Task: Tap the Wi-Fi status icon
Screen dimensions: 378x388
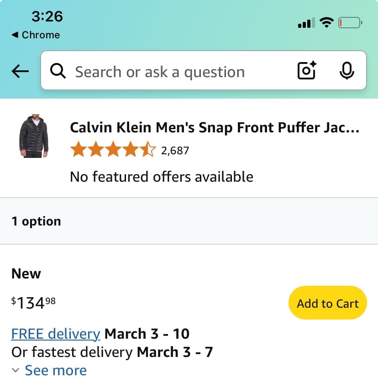Action: tap(326, 22)
